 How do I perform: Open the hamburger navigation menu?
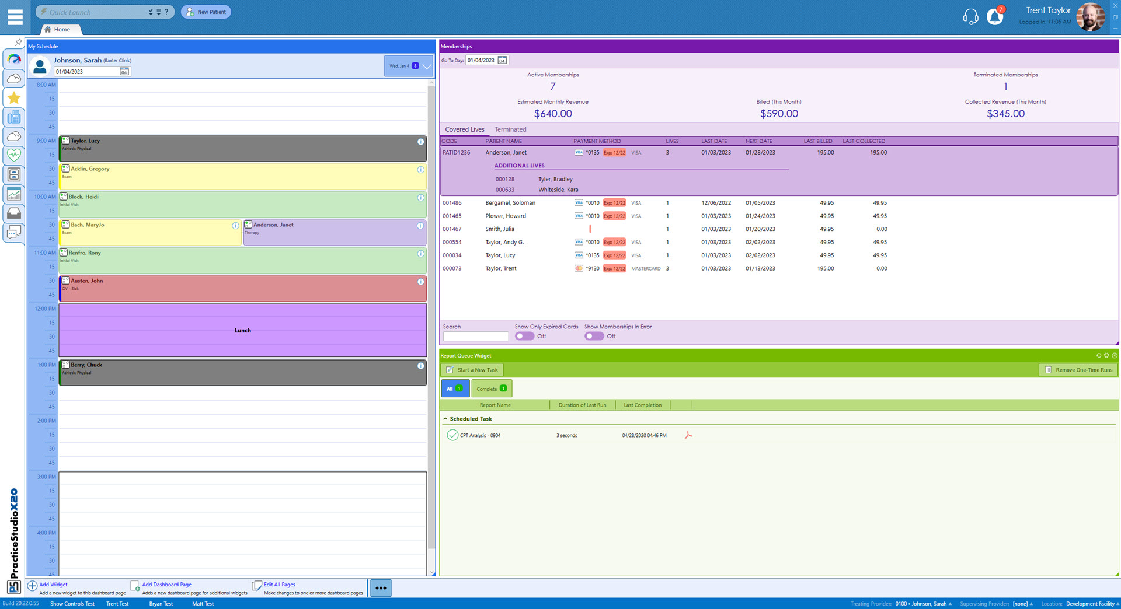[15, 17]
